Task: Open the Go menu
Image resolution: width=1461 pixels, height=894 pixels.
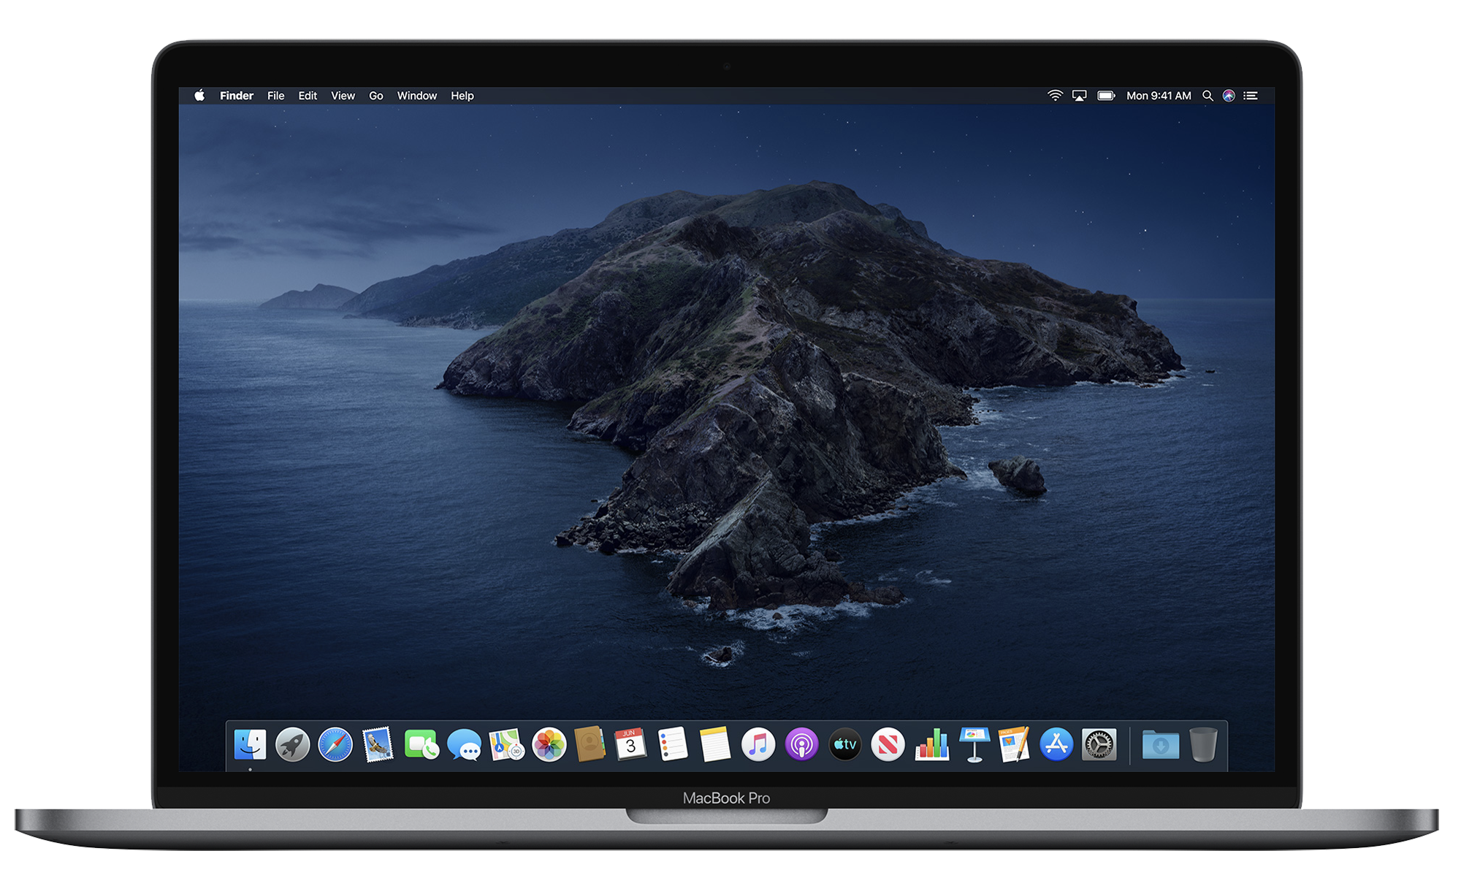Action: pos(375,96)
